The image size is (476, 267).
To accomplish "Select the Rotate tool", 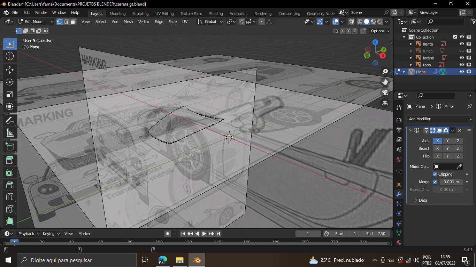I will click(10, 82).
